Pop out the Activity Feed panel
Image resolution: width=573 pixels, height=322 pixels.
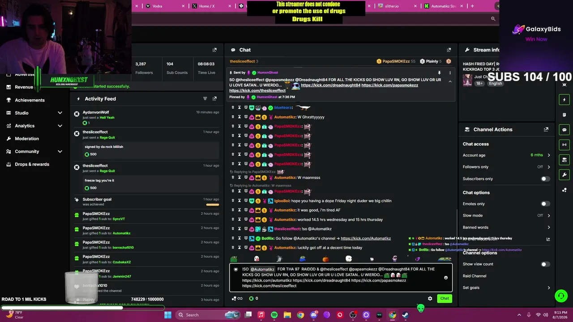tap(214, 98)
